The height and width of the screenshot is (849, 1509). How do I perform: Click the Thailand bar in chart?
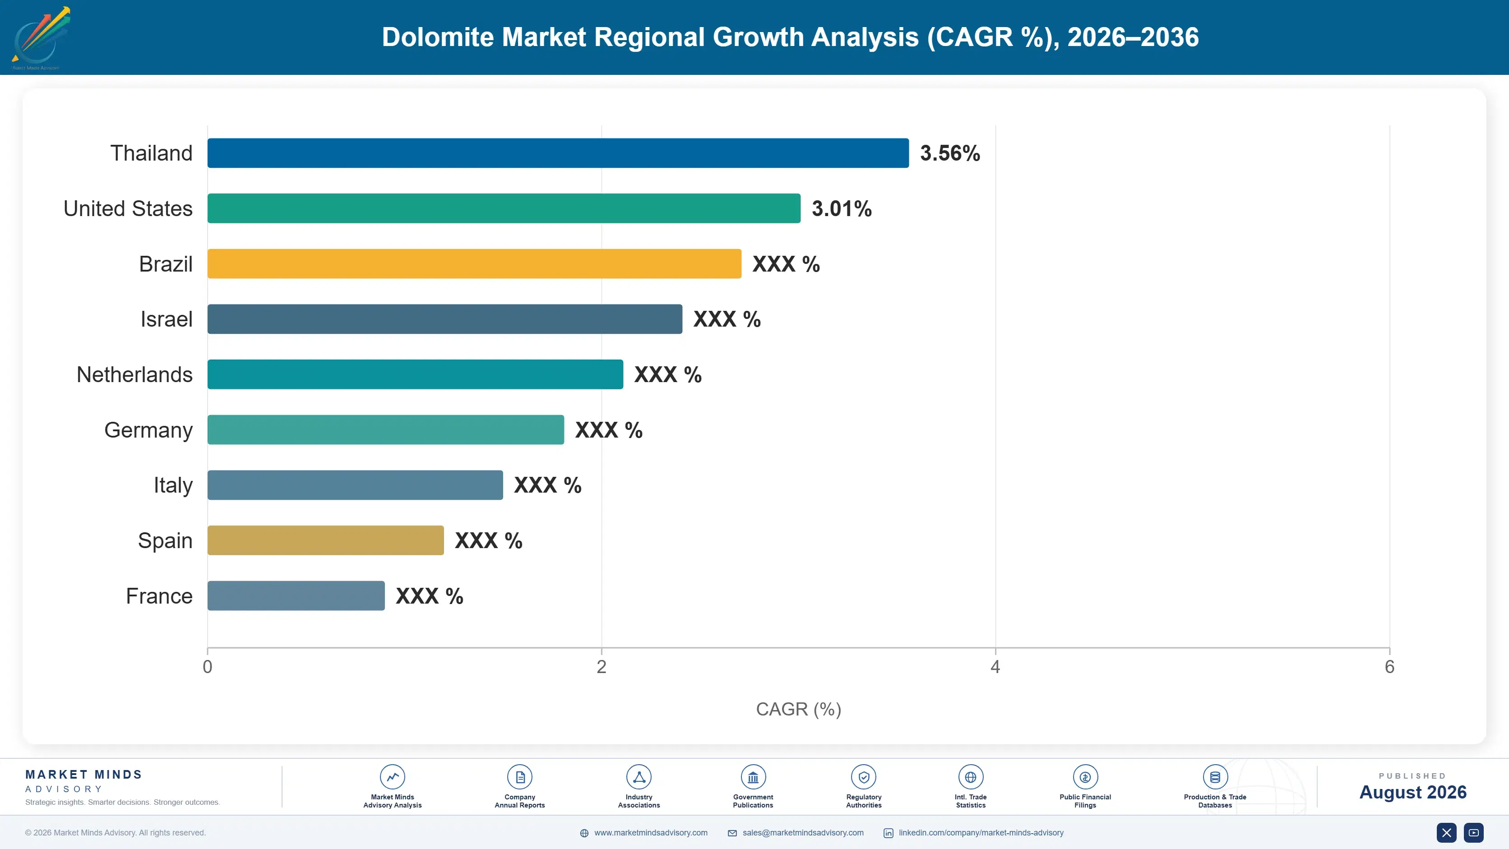(x=558, y=153)
